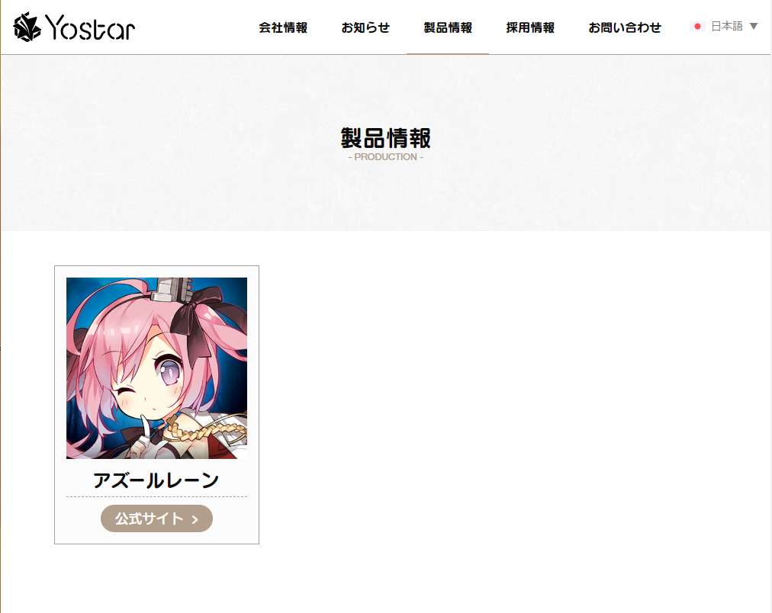Visit the 公式サイト official site button
This screenshot has height=613, width=772.
click(x=156, y=518)
